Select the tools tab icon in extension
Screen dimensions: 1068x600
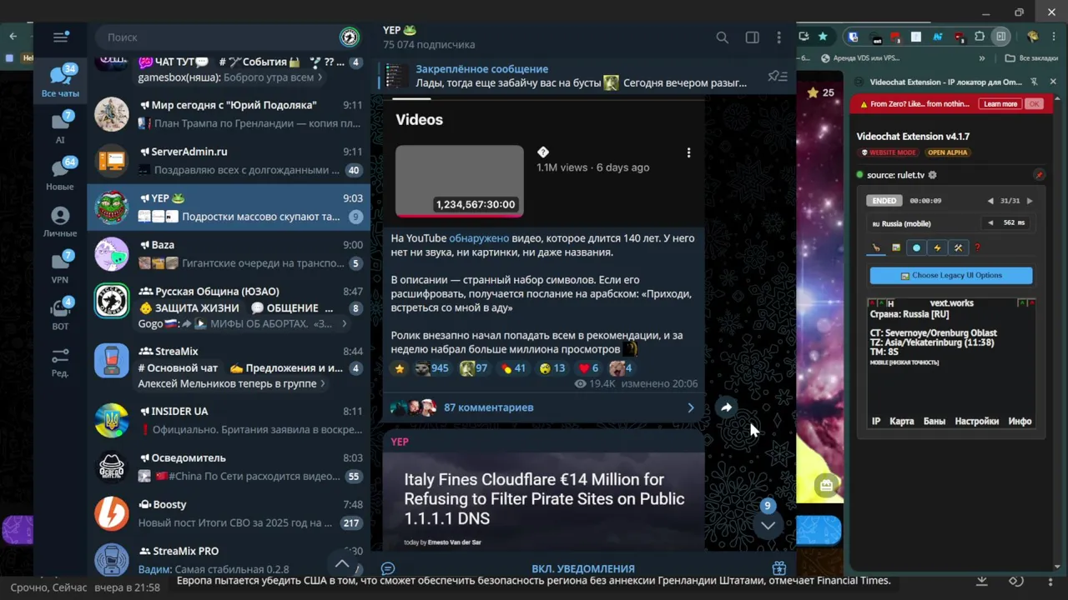(x=958, y=247)
